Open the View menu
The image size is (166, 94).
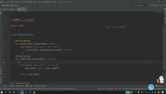click(12, 2)
